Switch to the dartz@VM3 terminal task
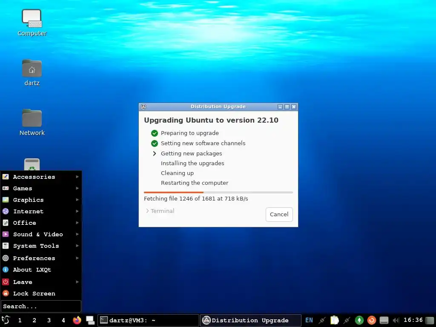Screen dimensions: 436x327 point(148,320)
